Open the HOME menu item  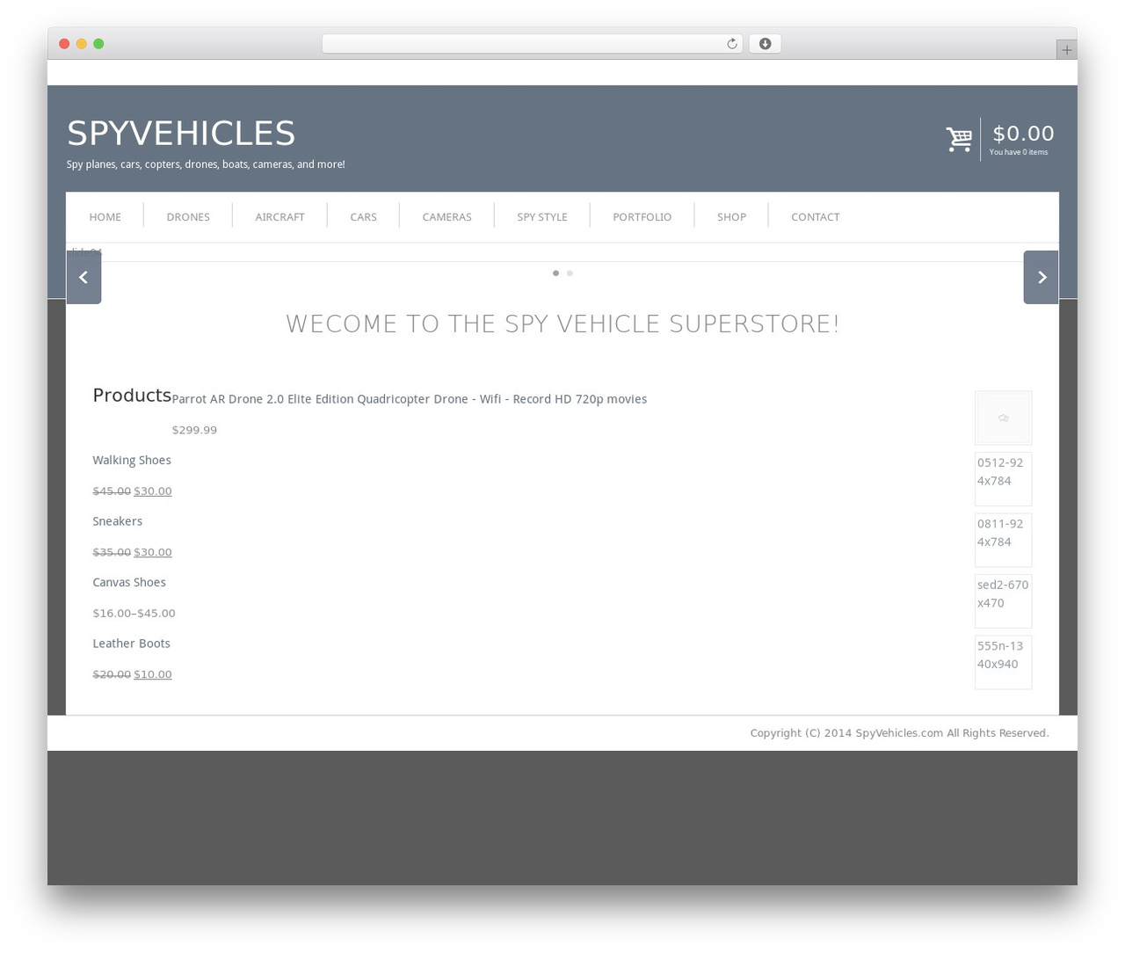pos(105,217)
